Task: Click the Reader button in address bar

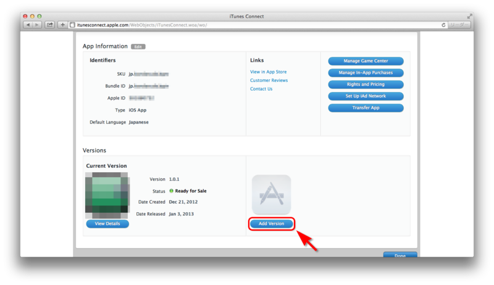Action: coord(459,25)
